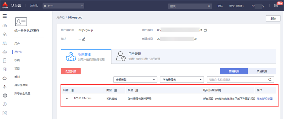Image resolution: width=284 pixels, height=120 pixels.
Task: Click the cloud-with-arrow sidebar icon
Action: [5, 78]
